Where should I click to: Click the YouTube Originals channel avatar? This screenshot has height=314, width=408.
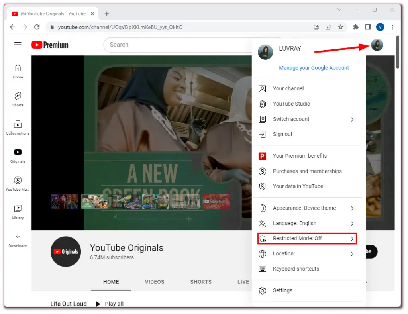[x=66, y=251]
